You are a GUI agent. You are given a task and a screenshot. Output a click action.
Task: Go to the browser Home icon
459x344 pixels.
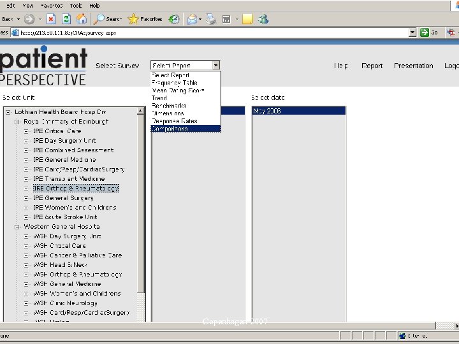tap(82, 19)
